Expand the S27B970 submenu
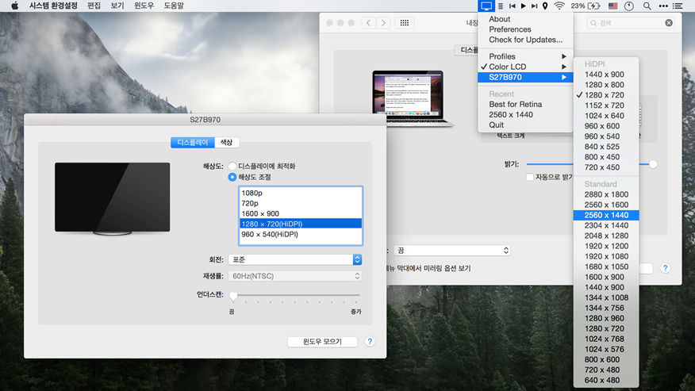 [525, 77]
